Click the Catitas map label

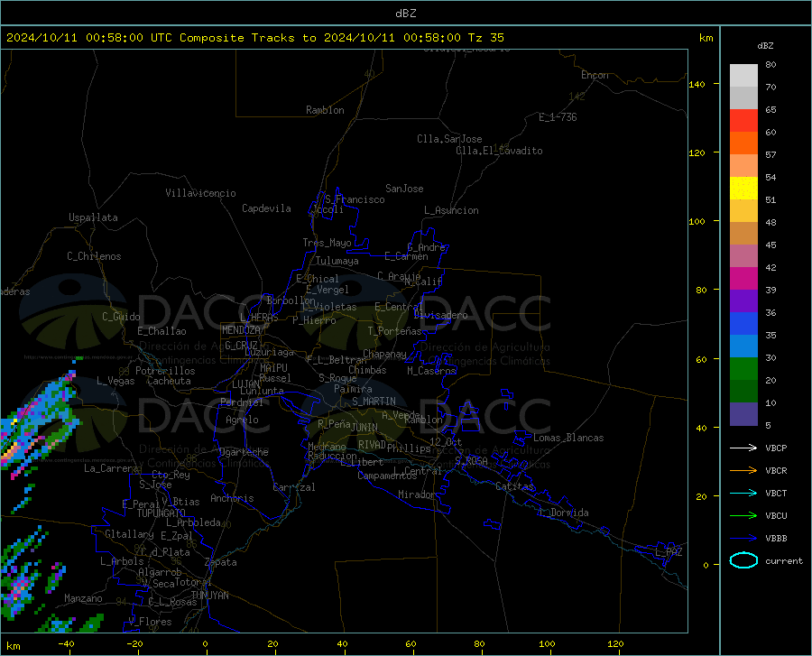point(514,486)
